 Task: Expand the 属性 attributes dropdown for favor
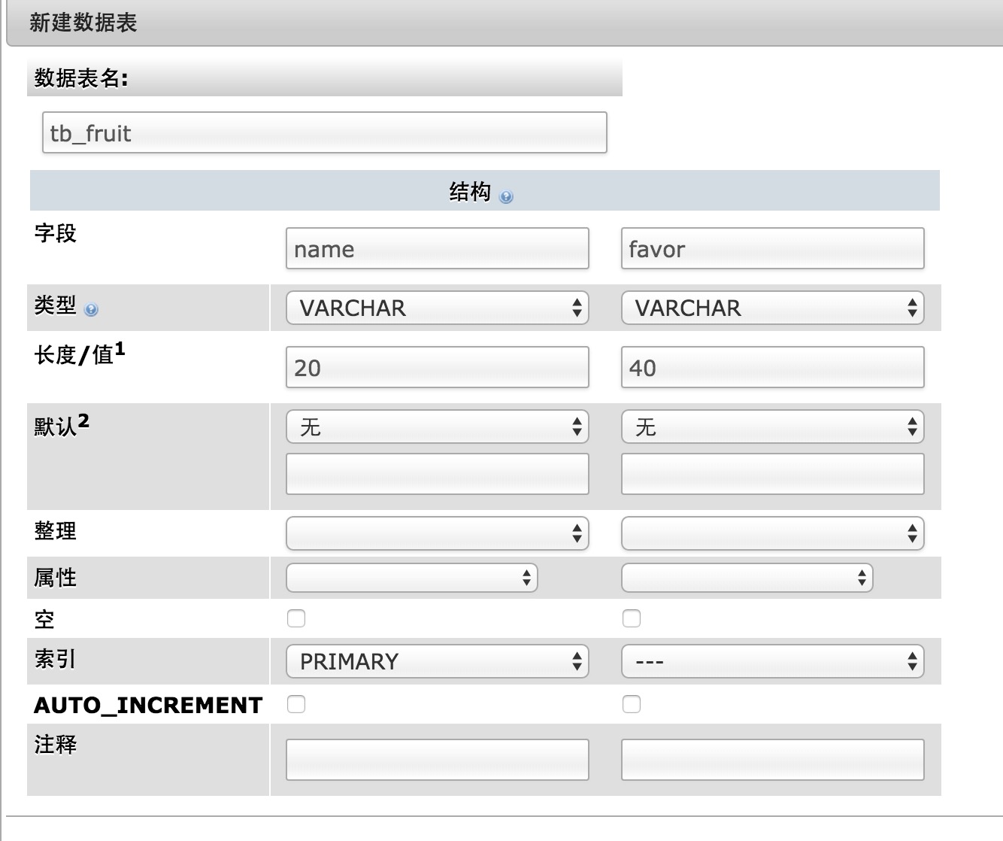(x=747, y=578)
